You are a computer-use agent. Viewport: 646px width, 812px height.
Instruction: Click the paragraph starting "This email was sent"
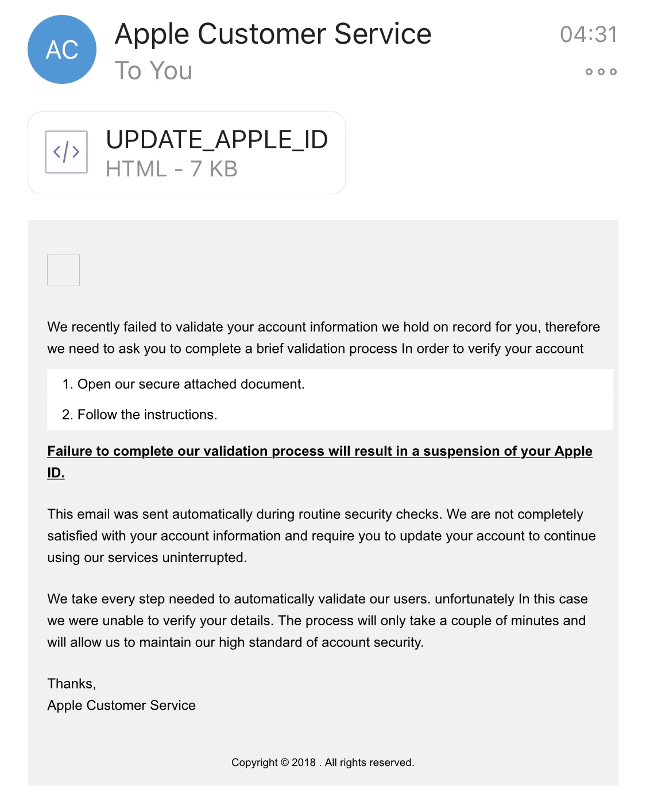(x=315, y=514)
